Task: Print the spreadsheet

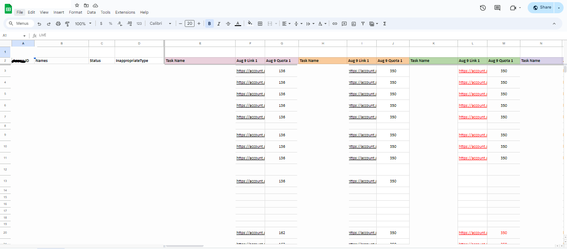Action: pos(58,24)
